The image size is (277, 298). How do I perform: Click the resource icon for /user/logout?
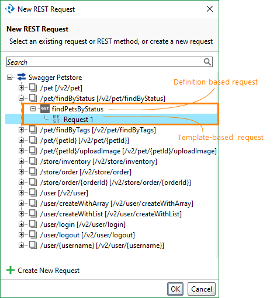33,234
